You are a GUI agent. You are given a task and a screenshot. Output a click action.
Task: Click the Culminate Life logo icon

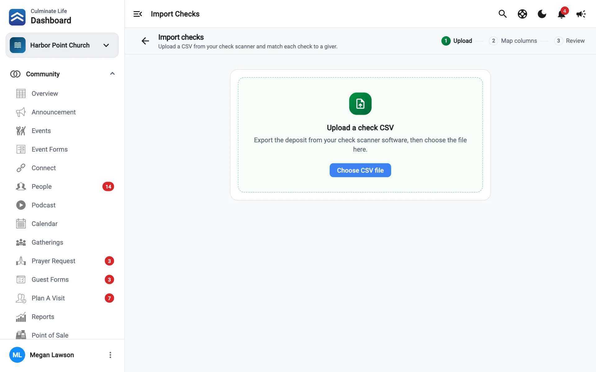click(17, 17)
